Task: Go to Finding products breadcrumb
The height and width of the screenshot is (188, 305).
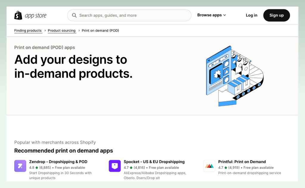Action: pos(28,31)
